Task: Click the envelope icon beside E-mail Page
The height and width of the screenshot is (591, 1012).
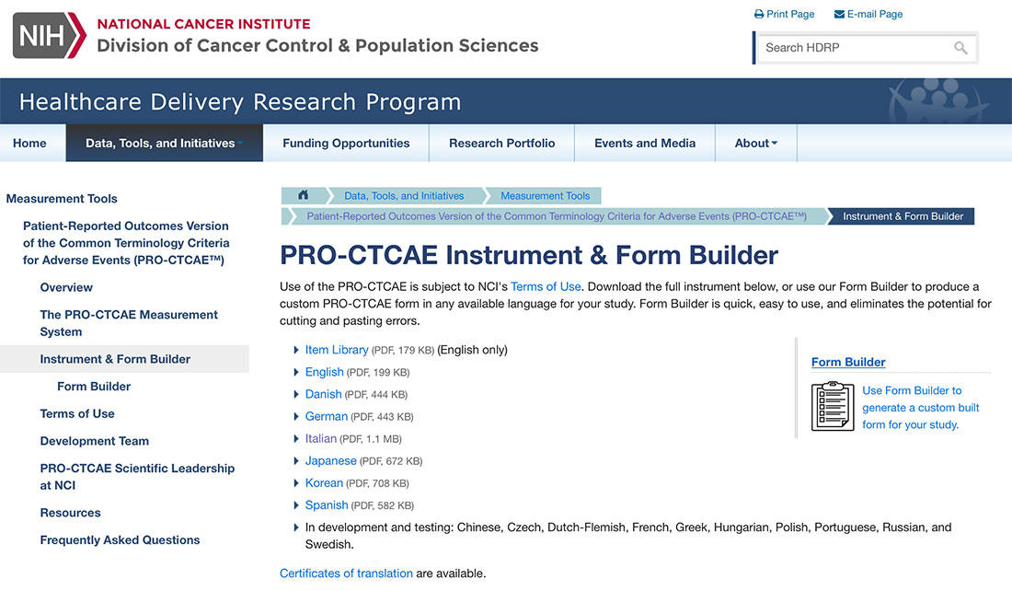Action: 839,14
